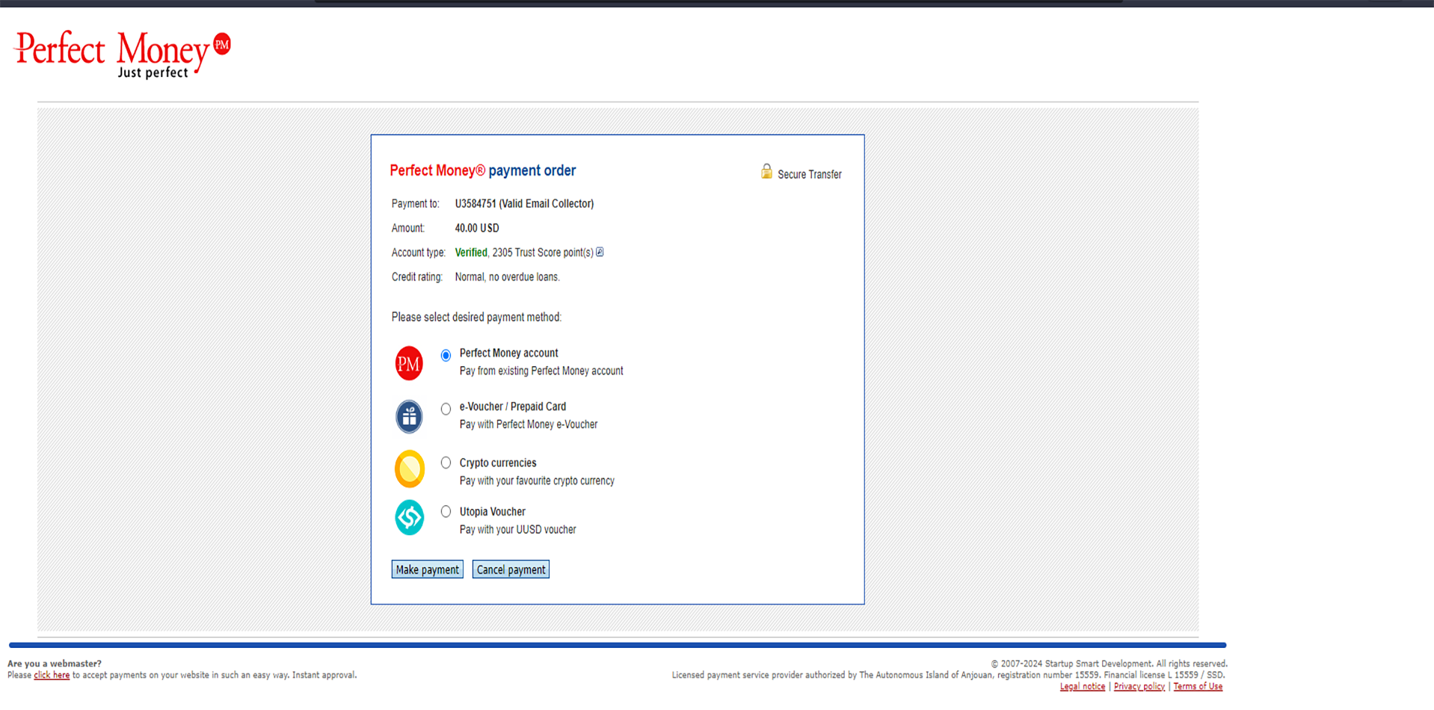
Task: Open the Privacy policy link
Action: [x=1139, y=686]
